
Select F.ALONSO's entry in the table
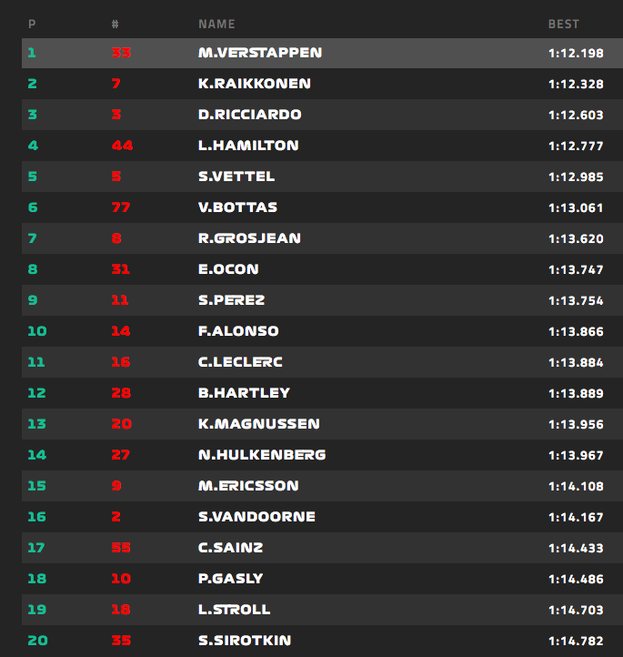[x=238, y=331]
